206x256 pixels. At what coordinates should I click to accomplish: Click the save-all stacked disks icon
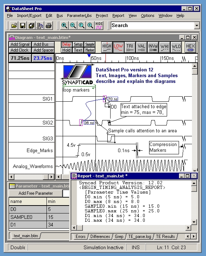pos(31,26)
